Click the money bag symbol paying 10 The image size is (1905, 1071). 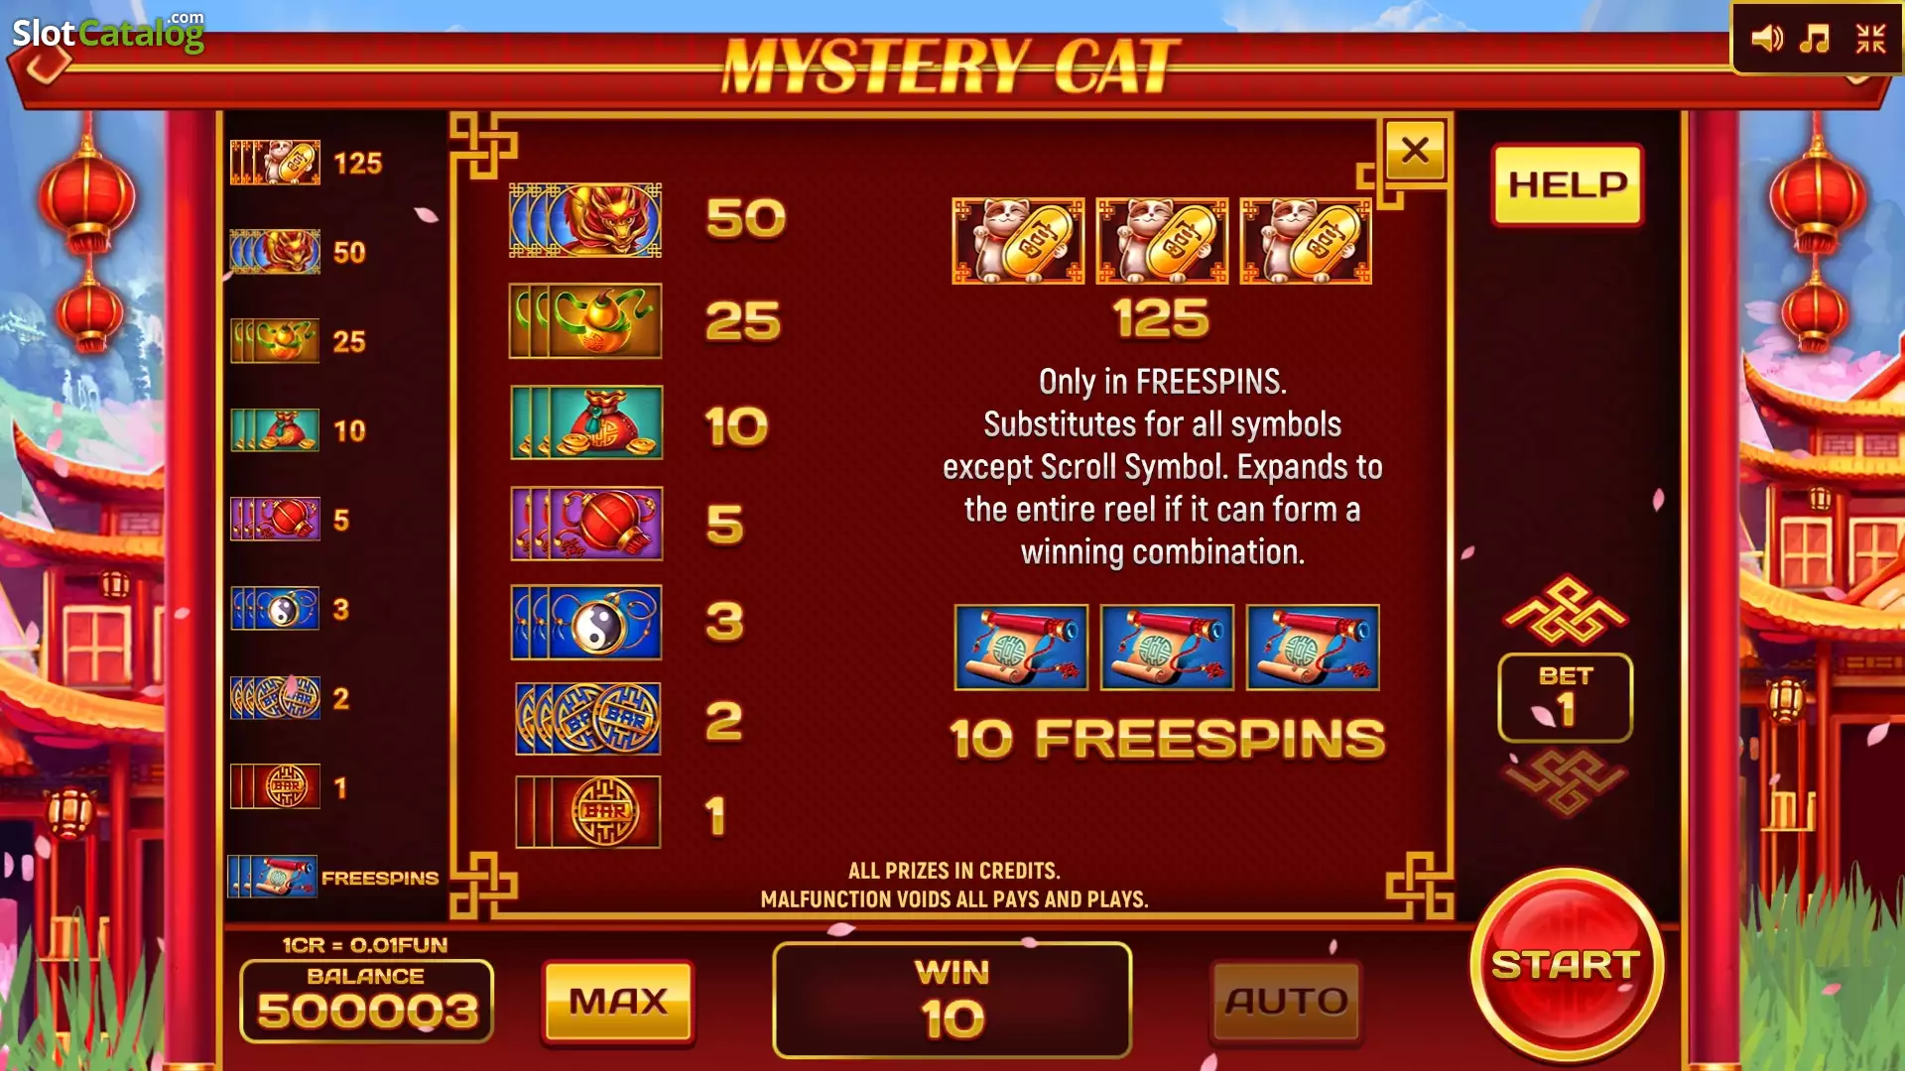point(586,422)
